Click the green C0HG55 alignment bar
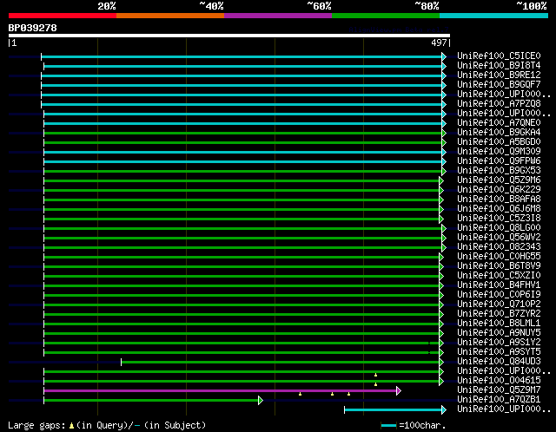556x432 pixels. pyautogui.click(x=242, y=257)
